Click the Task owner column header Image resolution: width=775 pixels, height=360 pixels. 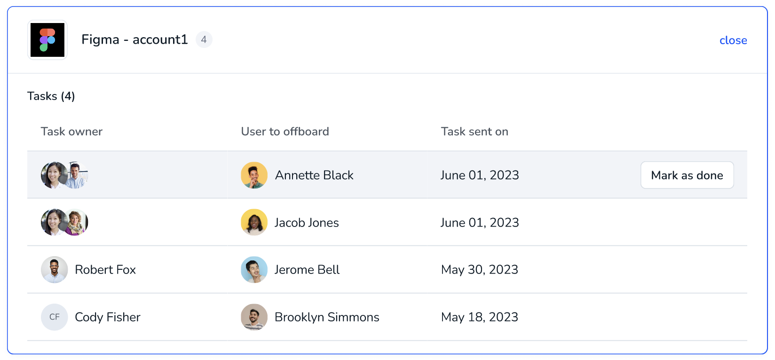click(71, 132)
